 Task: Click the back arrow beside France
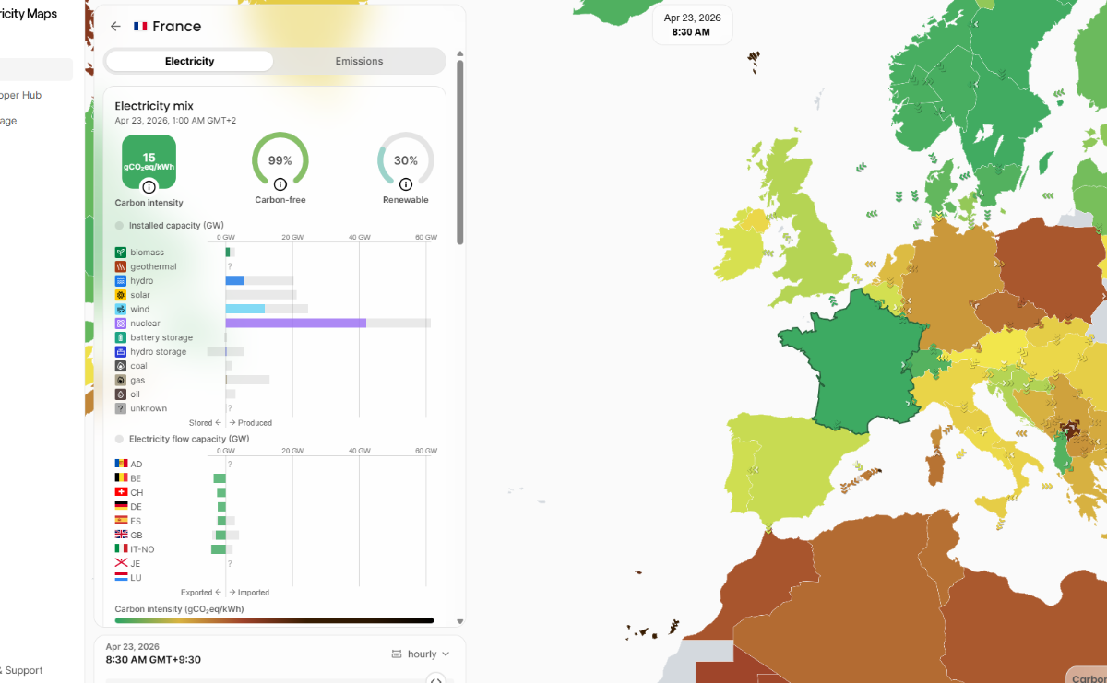(115, 27)
